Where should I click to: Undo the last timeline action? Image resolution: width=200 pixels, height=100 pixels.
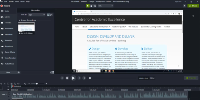coord(1,84)
